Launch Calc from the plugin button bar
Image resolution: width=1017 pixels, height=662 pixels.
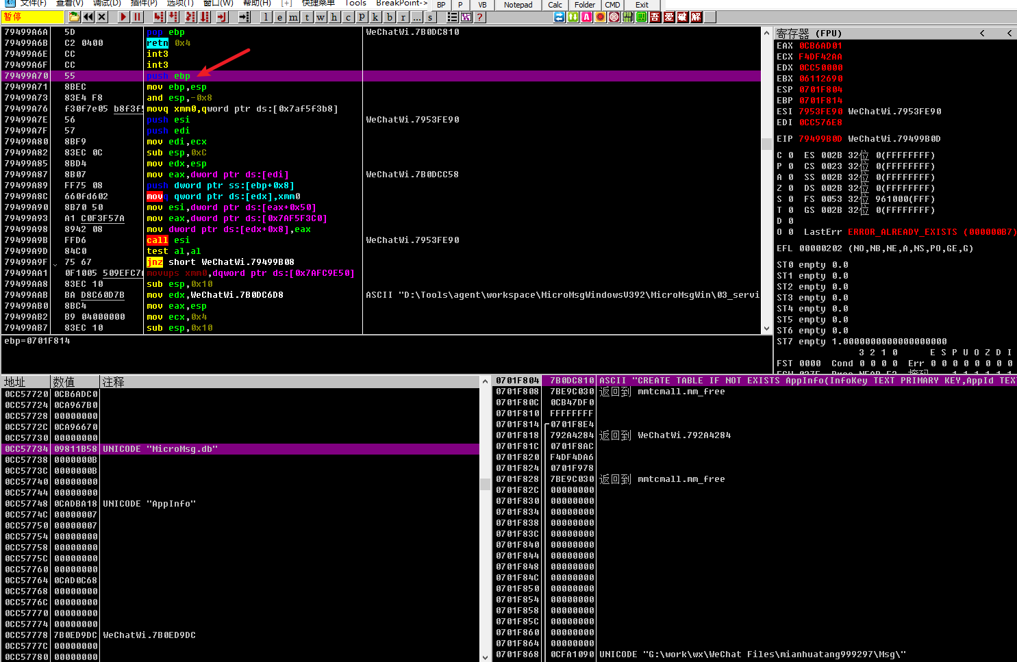[x=555, y=5]
